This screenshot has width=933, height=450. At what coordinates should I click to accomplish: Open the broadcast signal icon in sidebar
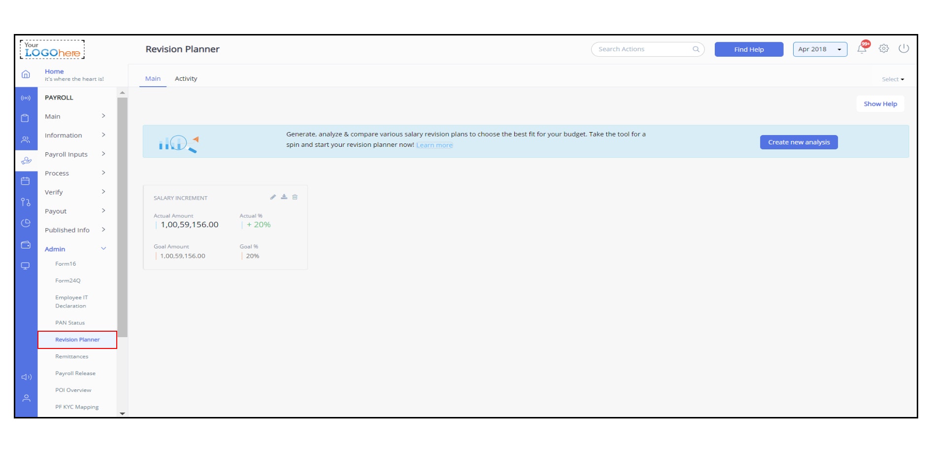[x=26, y=98]
